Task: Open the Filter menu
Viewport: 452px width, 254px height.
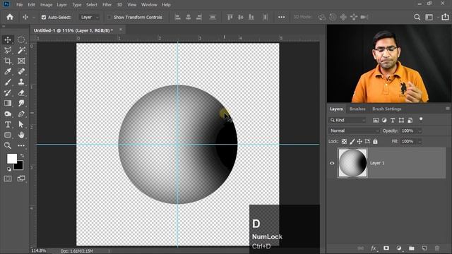Action: point(107,5)
